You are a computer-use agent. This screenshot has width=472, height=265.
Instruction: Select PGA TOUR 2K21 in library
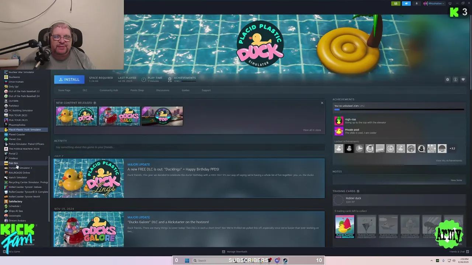[x=18, y=115]
